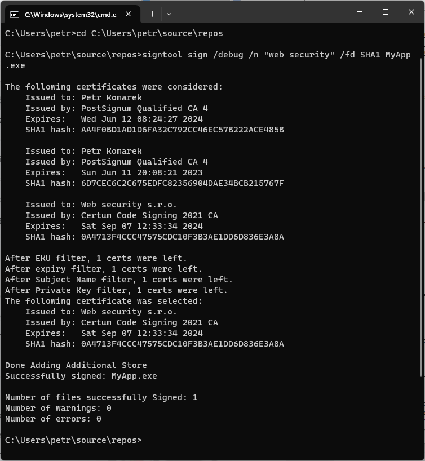Close the terminal window

click(x=411, y=11)
